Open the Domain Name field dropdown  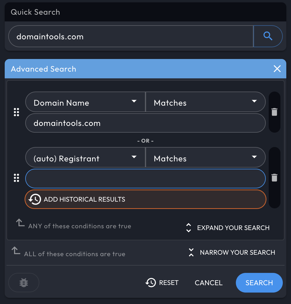tap(85, 102)
